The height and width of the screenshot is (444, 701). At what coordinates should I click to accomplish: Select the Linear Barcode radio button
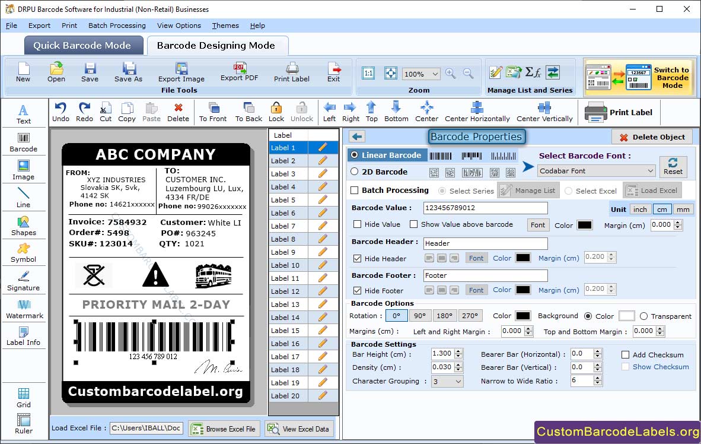[x=355, y=155]
